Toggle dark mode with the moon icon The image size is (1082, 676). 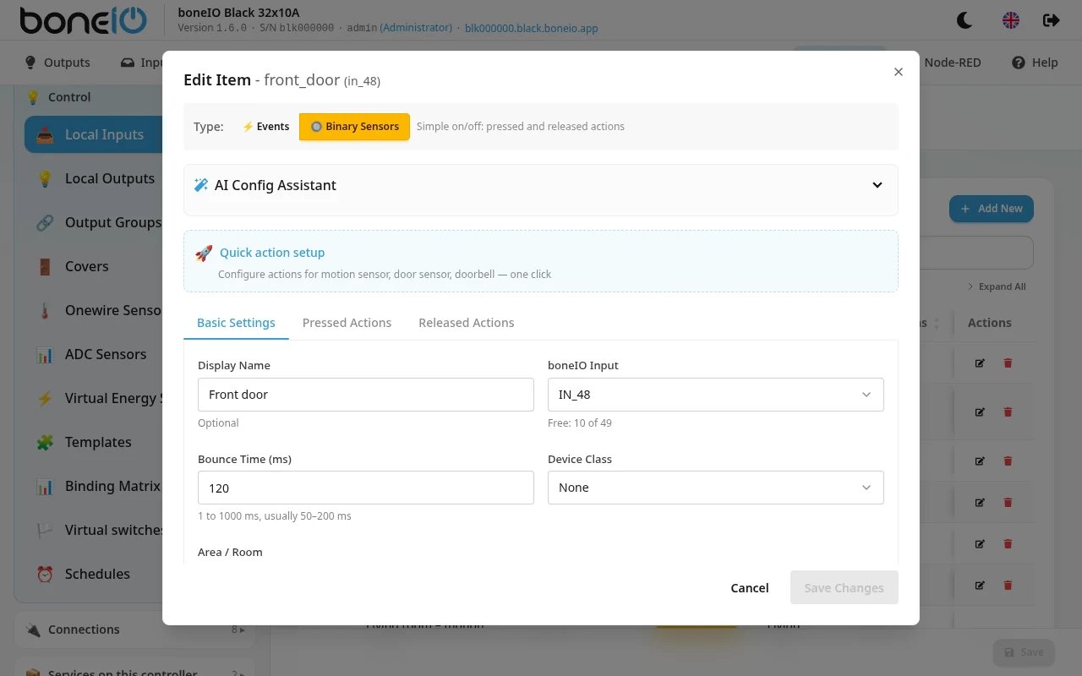point(965,20)
